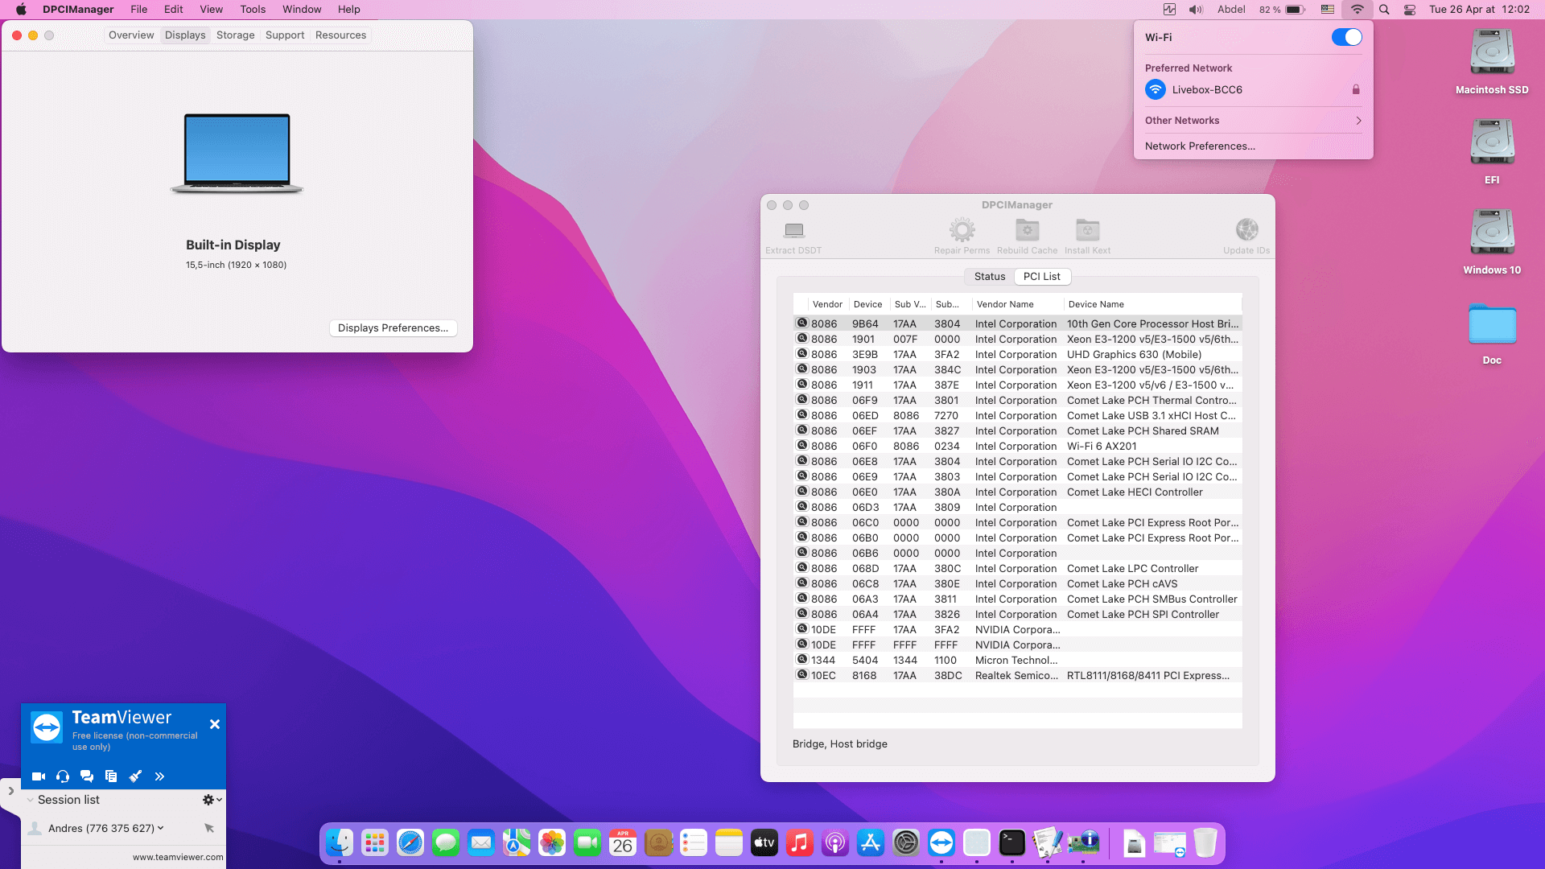The height and width of the screenshot is (869, 1545).
Task: Open the TeamViewer file transfer icon
Action: coord(111,776)
